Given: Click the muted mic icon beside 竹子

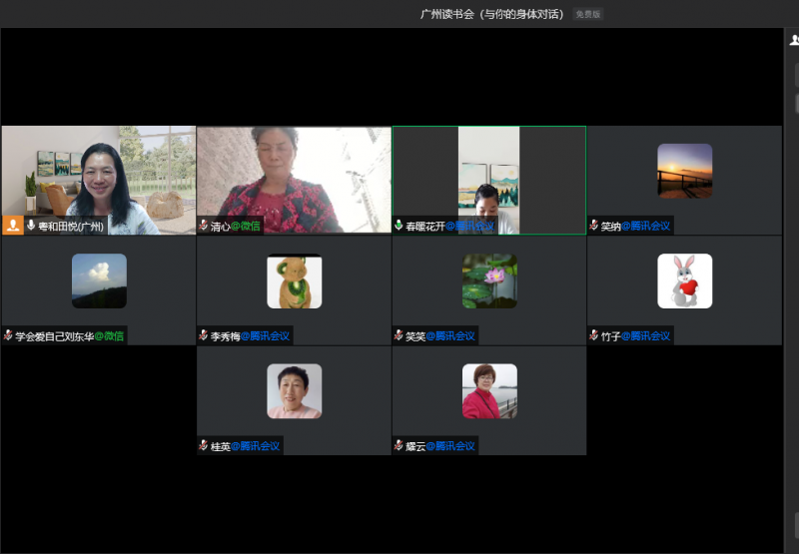Looking at the screenshot, I should point(594,336).
